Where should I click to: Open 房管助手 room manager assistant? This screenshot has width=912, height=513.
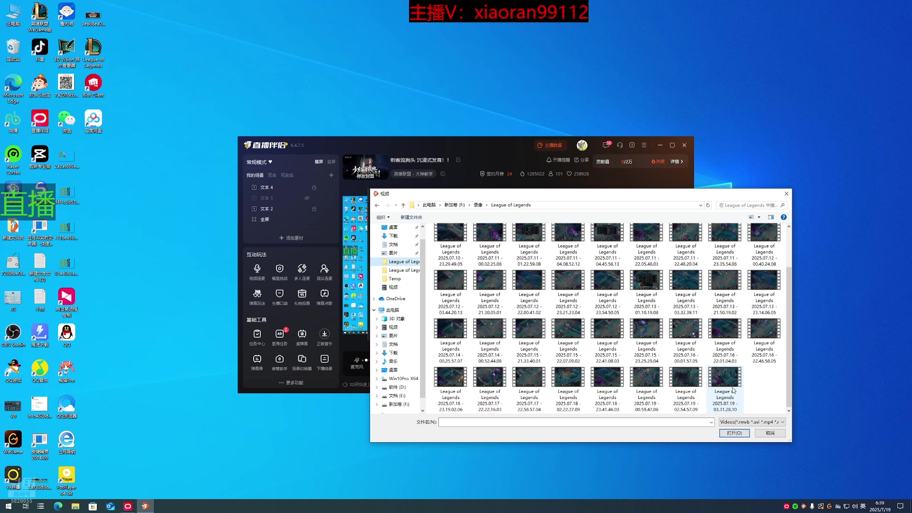[279, 362]
